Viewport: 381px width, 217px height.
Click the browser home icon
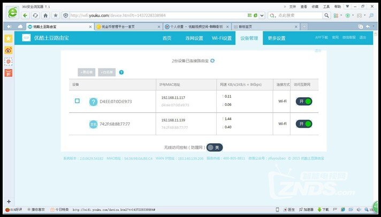(x=45, y=15)
